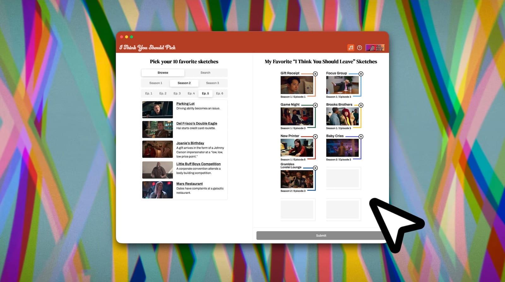This screenshot has height=282, width=505.
Task: Click 'Hal starts credit card roulette.' description
Action: tap(196, 128)
